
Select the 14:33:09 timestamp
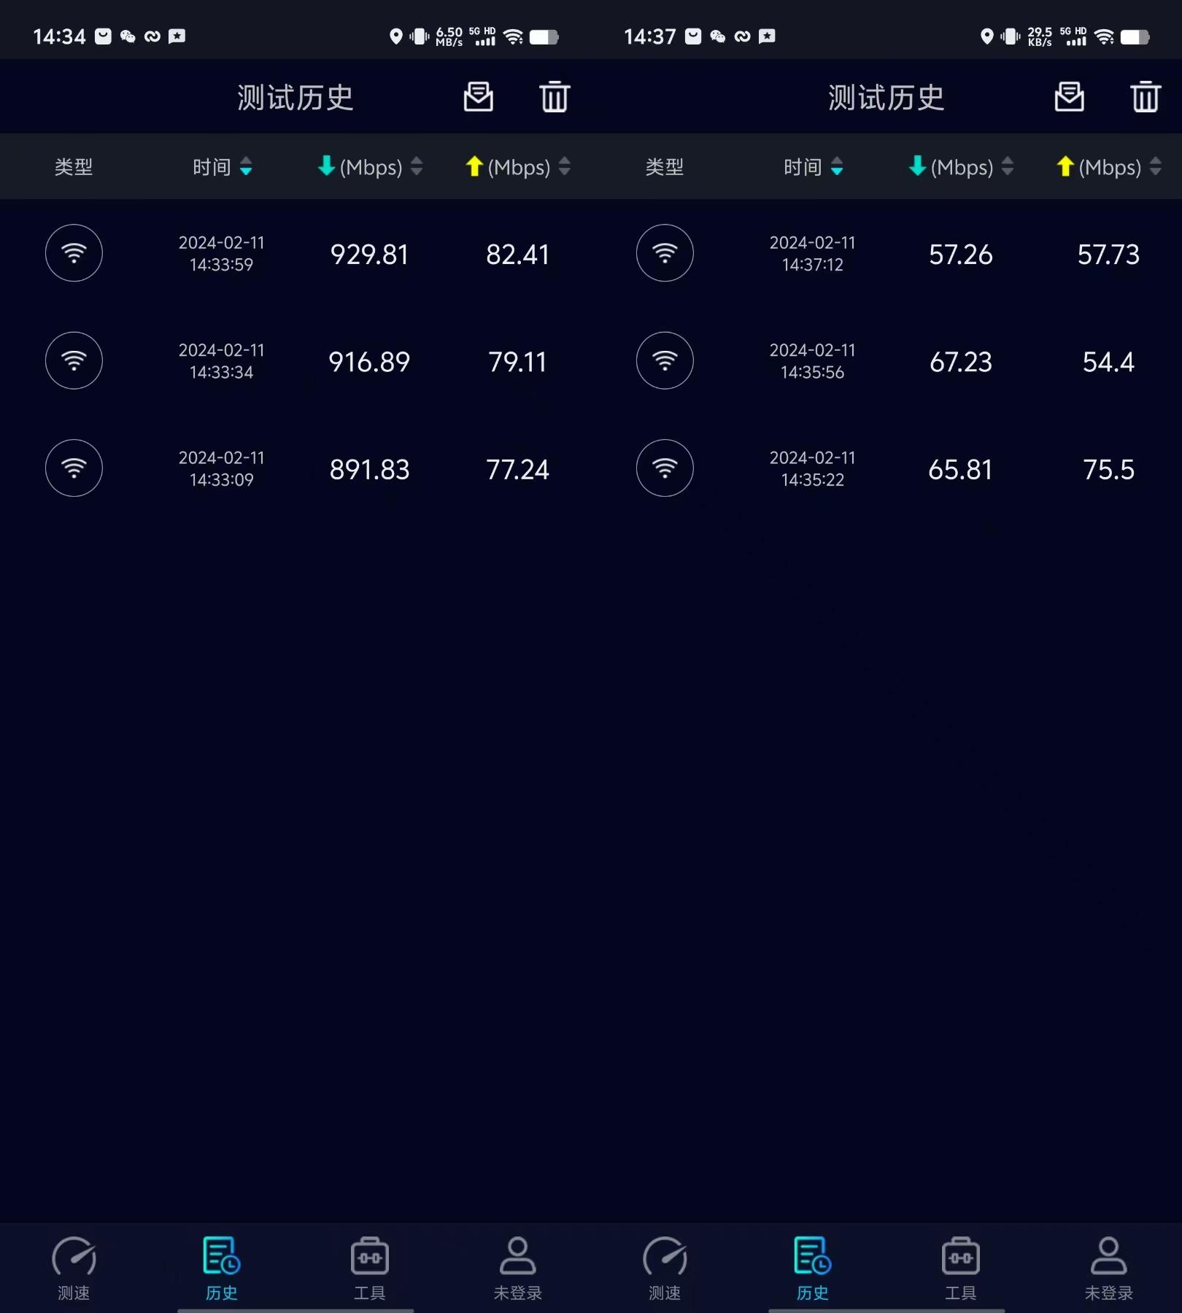222,468
